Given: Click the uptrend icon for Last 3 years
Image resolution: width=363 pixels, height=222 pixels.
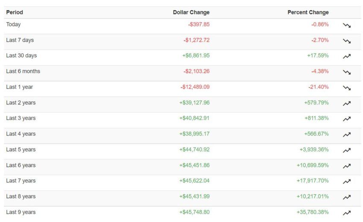Looking at the screenshot, I should click(x=347, y=119).
